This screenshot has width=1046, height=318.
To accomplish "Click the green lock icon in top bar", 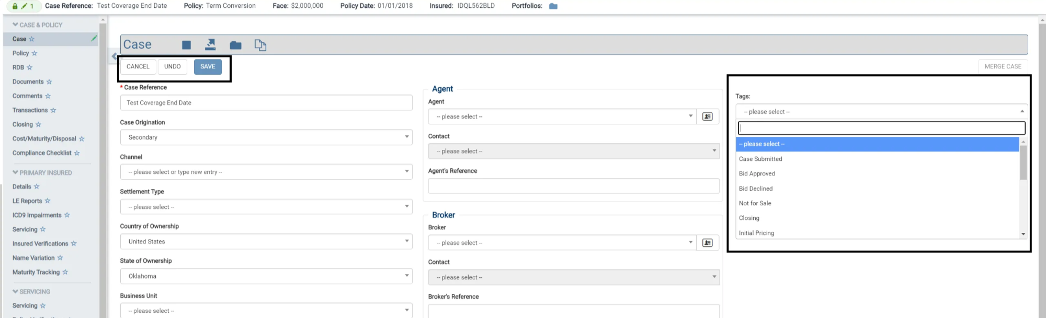I will pos(15,6).
